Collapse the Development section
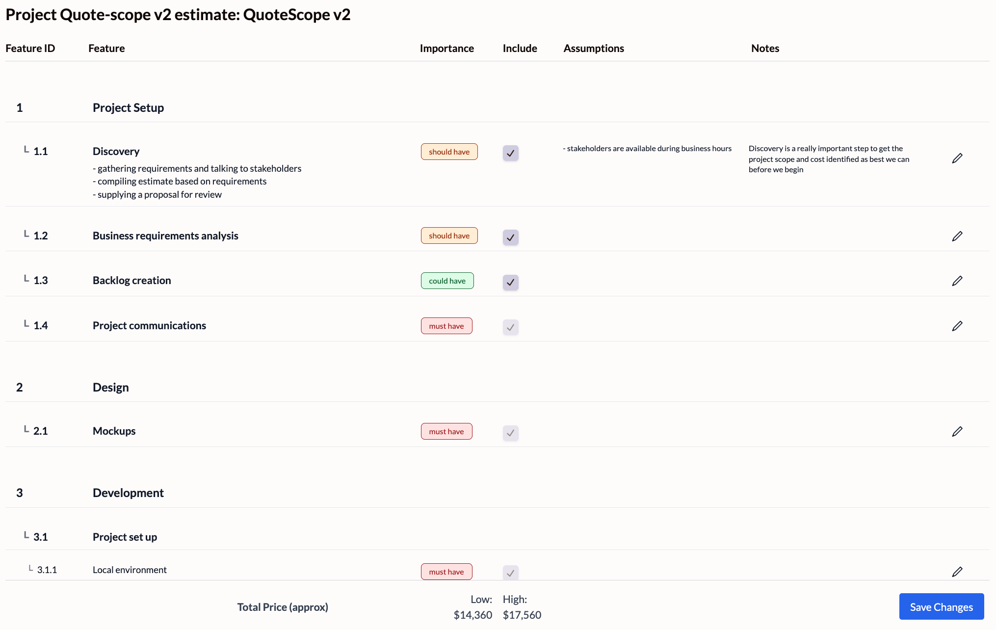 [128, 493]
